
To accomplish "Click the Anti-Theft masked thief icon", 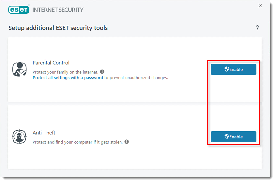I will pyautogui.click(x=19, y=137).
